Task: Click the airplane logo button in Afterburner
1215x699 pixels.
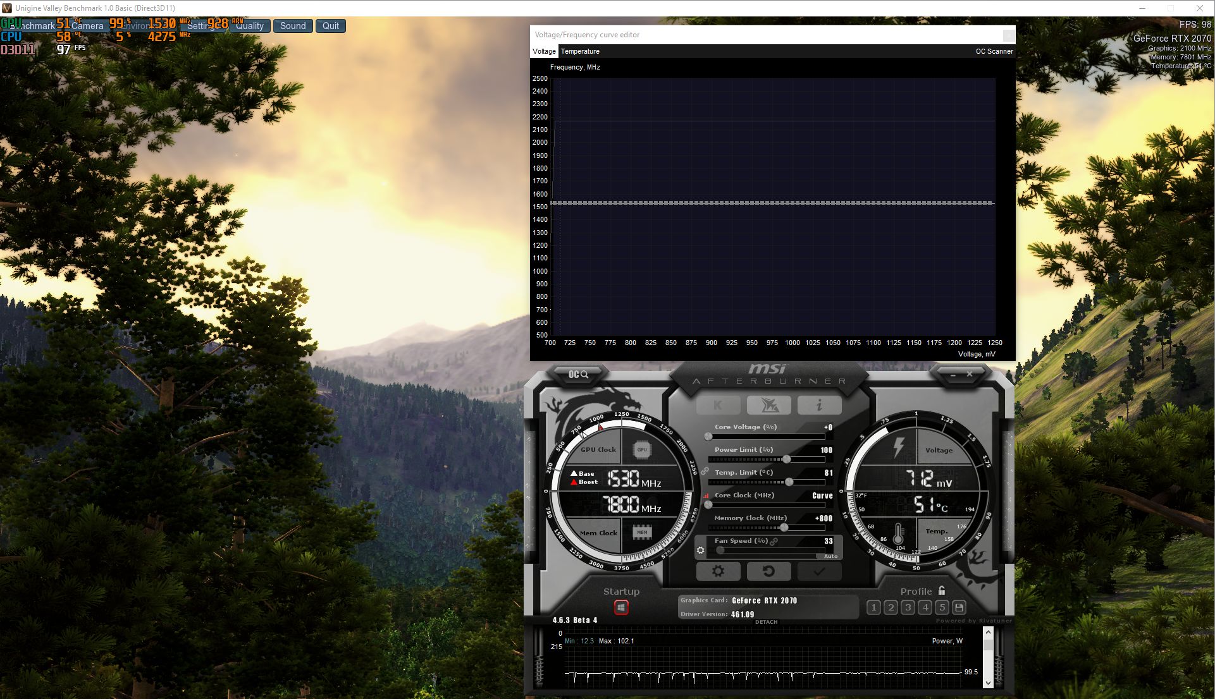Action: [768, 405]
